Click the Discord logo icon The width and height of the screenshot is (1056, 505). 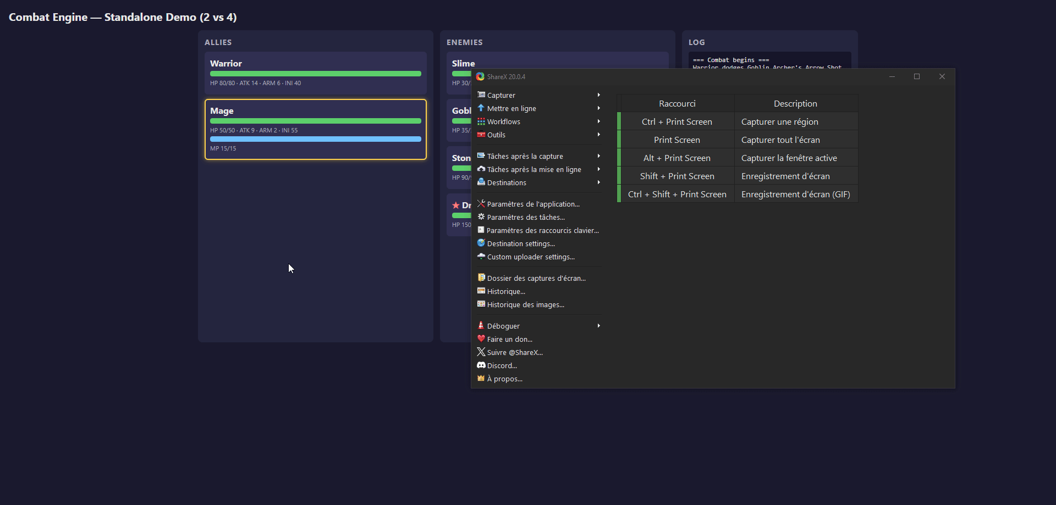coord(481,365)
